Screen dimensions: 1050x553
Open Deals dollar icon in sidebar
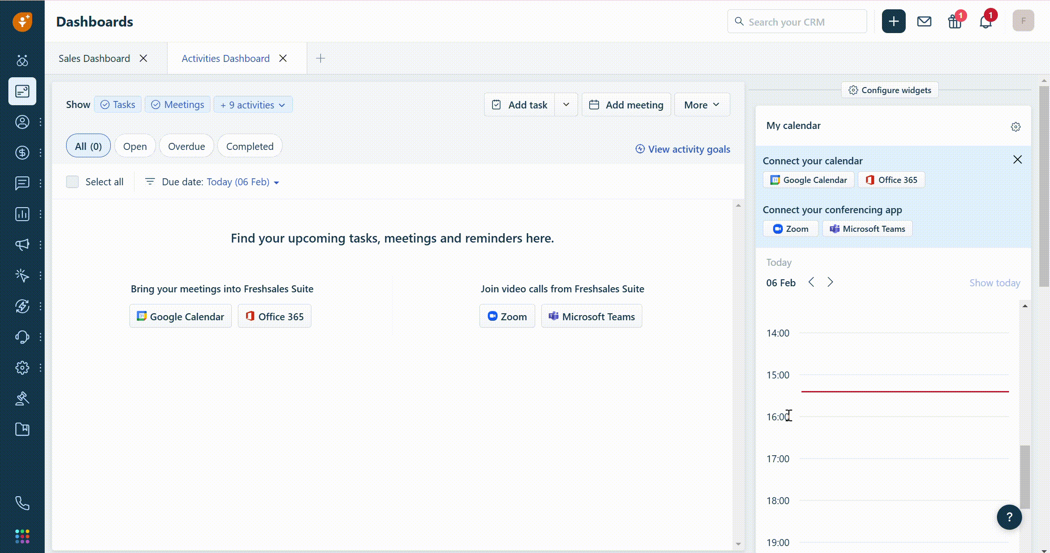22,153
